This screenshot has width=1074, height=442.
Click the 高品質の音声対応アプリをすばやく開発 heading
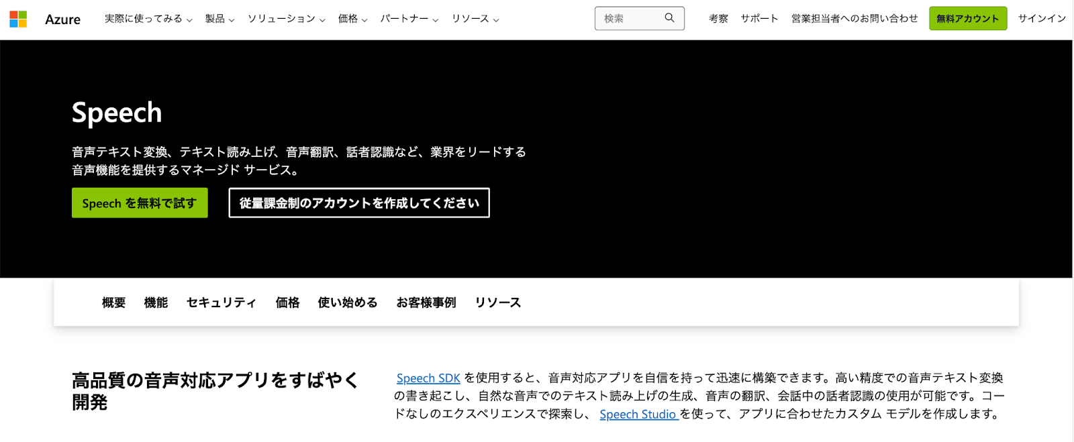tap(215, 391)
